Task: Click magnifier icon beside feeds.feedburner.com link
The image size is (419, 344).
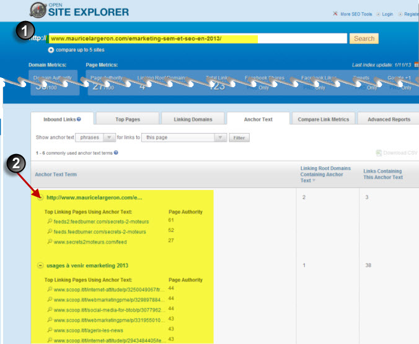Action: click(50, 231)
